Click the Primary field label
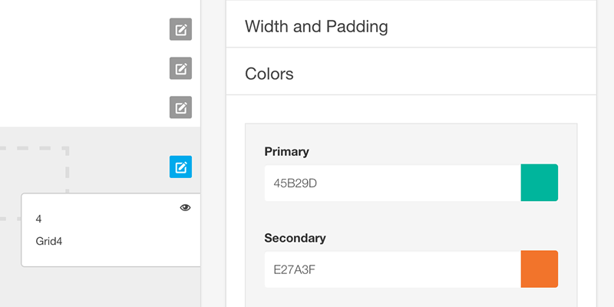Image resolution: width=614 pixels, height=307 pixels. (286, 152)
